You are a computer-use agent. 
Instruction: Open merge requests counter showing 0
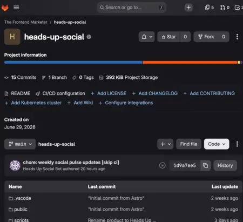225,8
